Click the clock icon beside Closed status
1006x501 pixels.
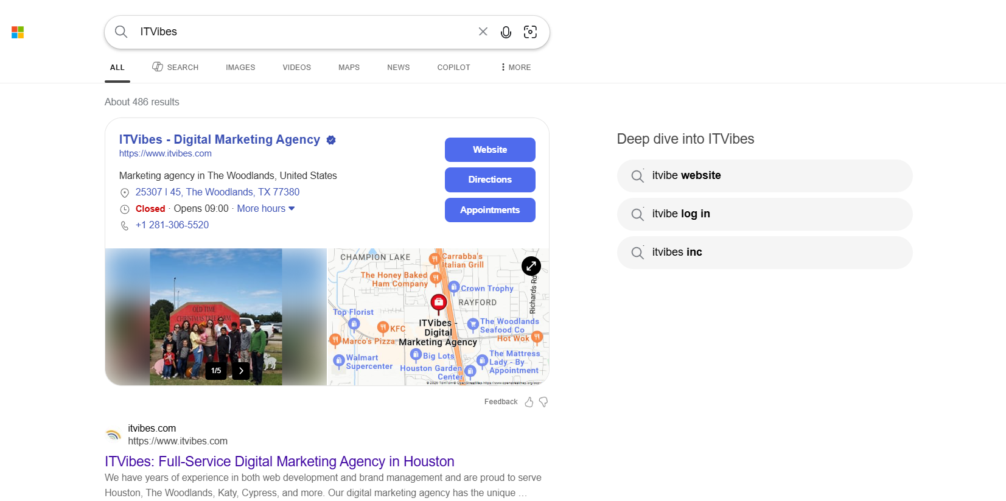125,209
